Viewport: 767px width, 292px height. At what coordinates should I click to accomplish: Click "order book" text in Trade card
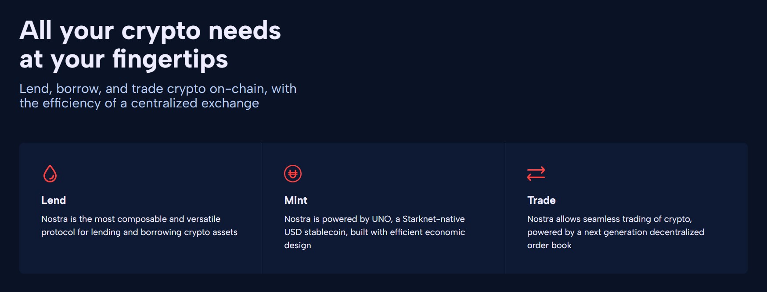pyautogui.click(x=549, y=245)
